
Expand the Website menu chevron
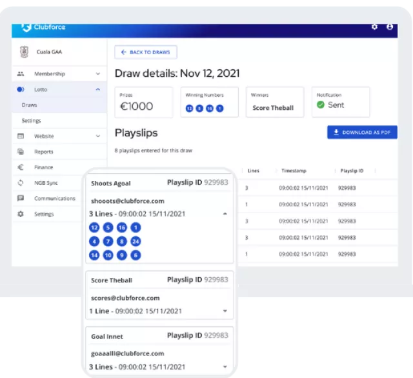click(x=97, y=136)
